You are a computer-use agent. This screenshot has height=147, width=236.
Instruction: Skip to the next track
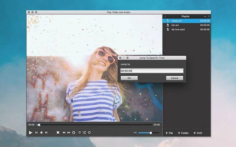47,133
